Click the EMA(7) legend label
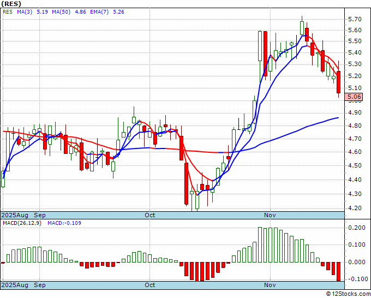The height and width of the screenshot is (298, 371). pos(99,12)
